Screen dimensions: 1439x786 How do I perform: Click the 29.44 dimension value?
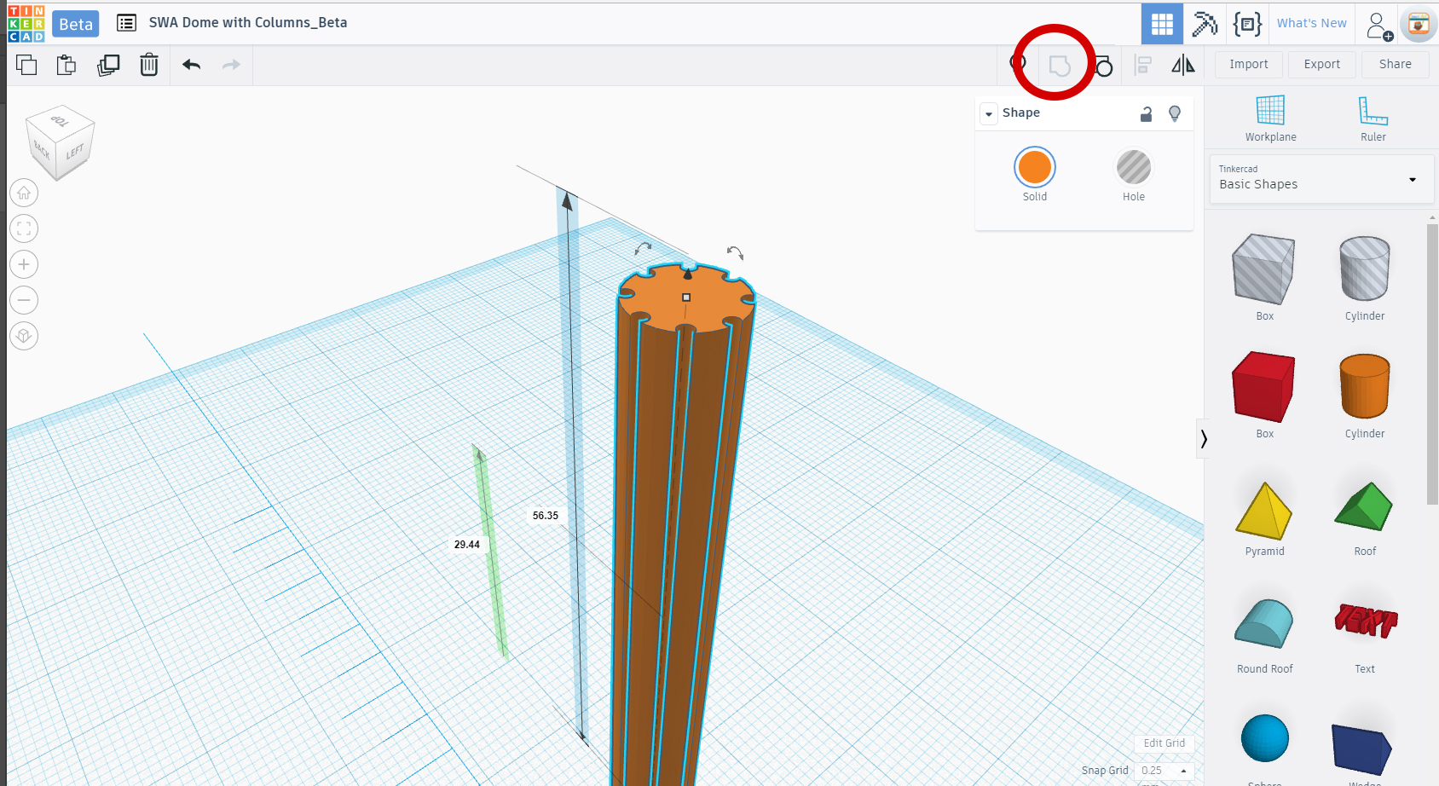click(x=467, y=545)
